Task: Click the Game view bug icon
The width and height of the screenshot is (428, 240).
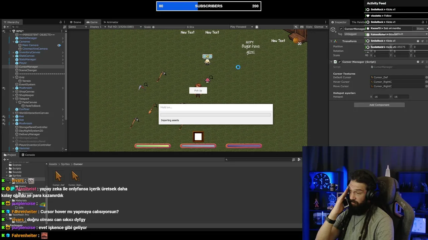Action: (x=257, y=27)
